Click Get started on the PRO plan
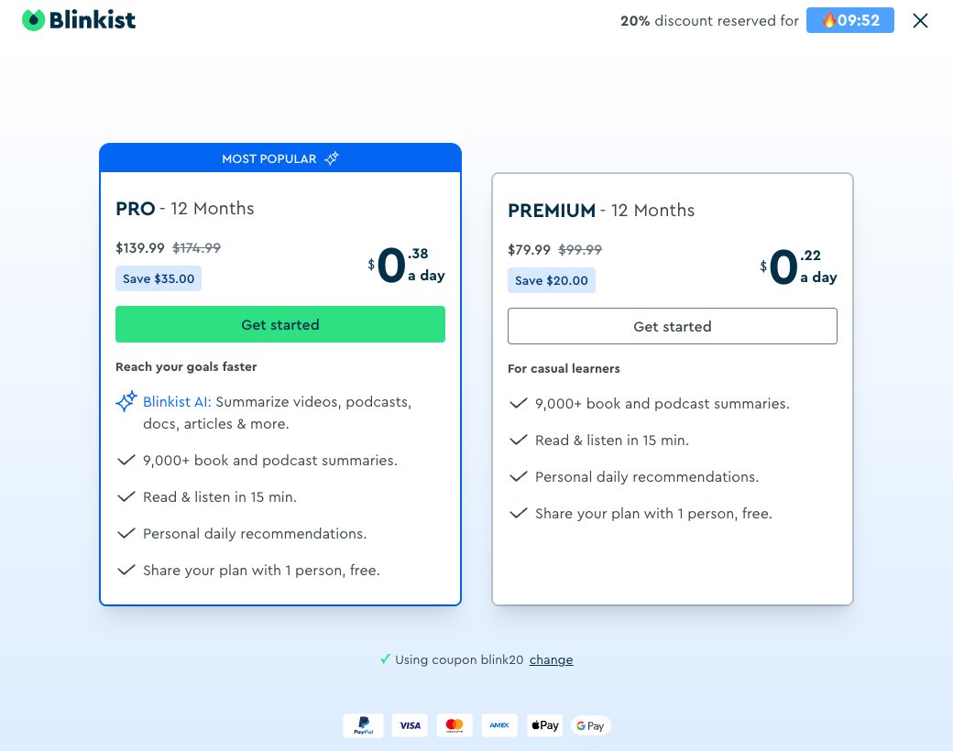 point(280,324)
